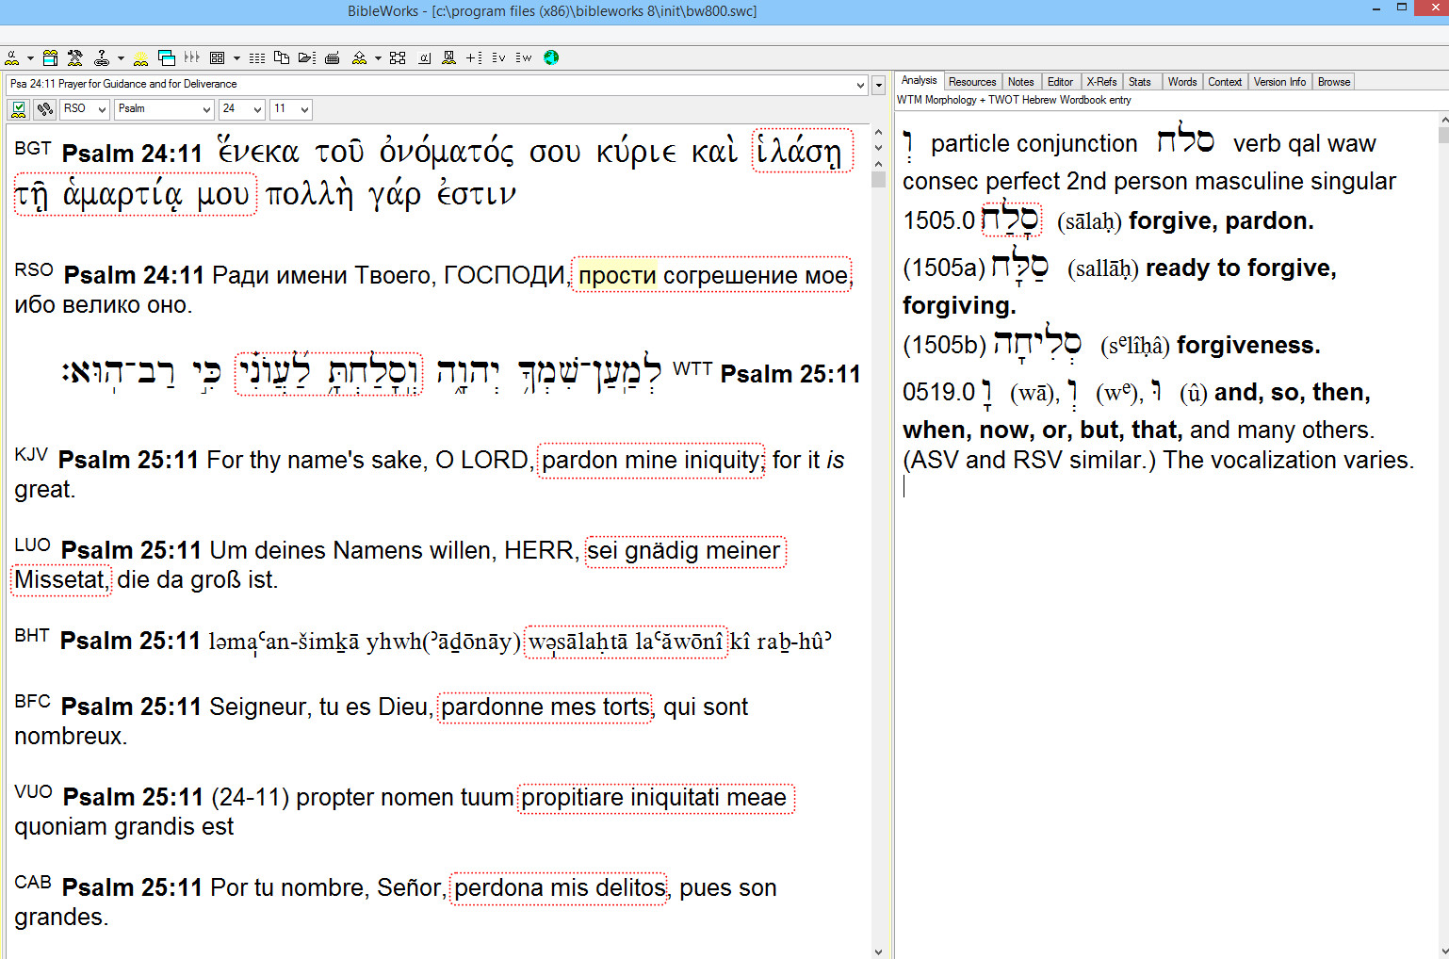Expand the command line history dropdown
Screen dimensions: 1449x959
pyautogui.click(x=860, y=85)
